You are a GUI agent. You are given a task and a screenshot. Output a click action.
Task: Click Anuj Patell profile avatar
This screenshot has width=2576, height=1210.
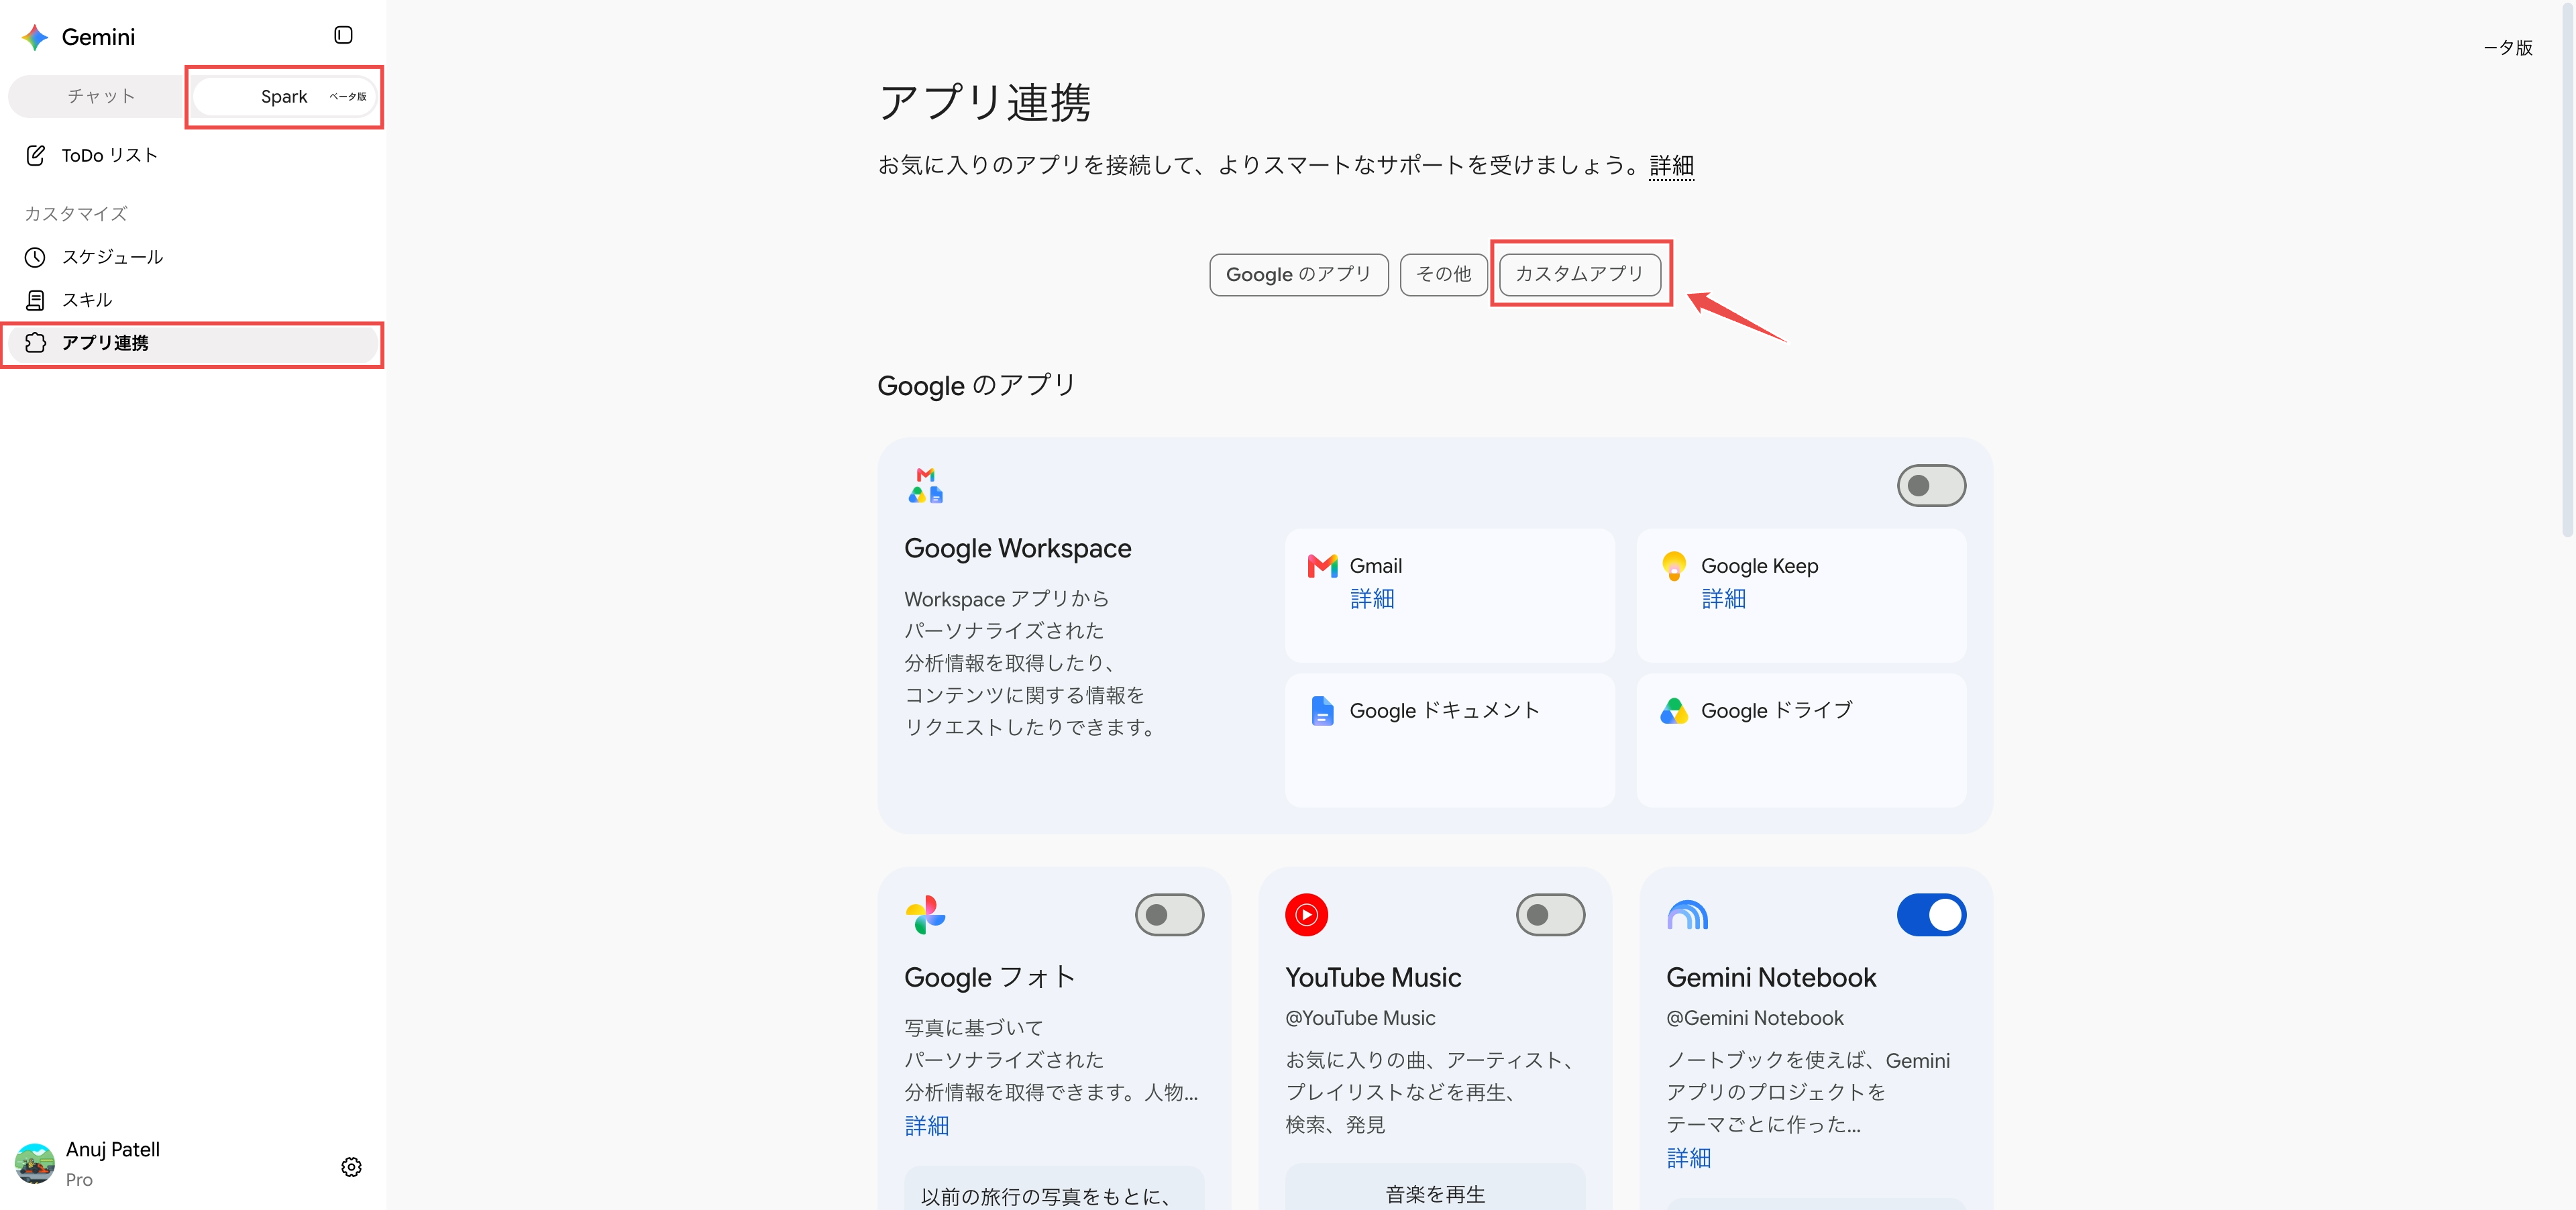[35, 1164]
